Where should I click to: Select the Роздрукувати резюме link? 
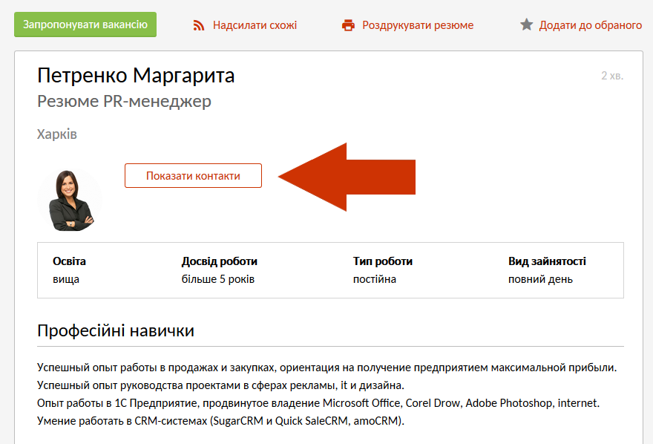tap(418, 25)
